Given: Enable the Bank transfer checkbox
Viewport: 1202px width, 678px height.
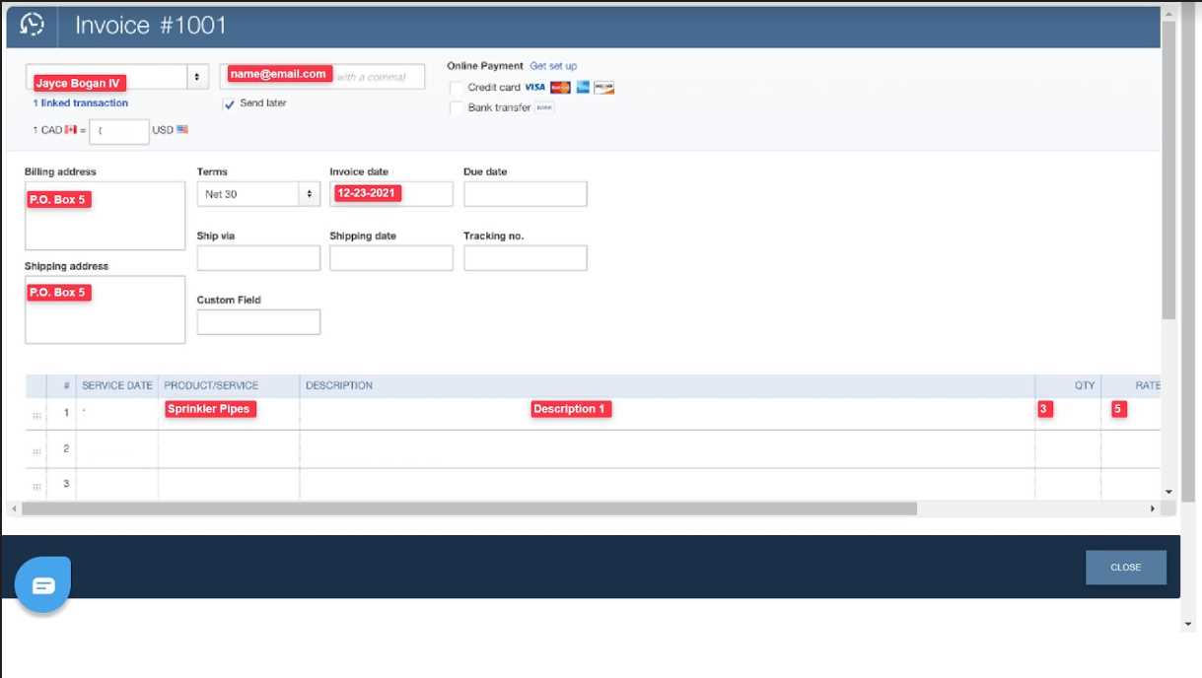Looking at the screenshot, I should (x=457, y=107).
